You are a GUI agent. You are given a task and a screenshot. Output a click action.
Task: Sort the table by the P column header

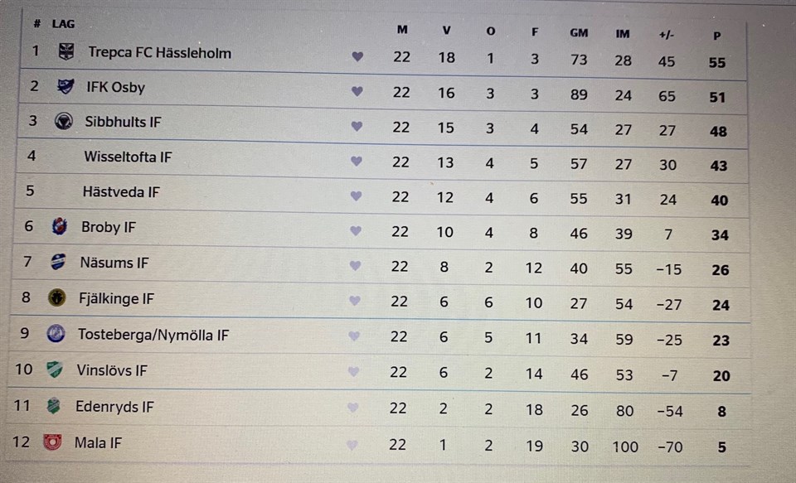(716, 36)
